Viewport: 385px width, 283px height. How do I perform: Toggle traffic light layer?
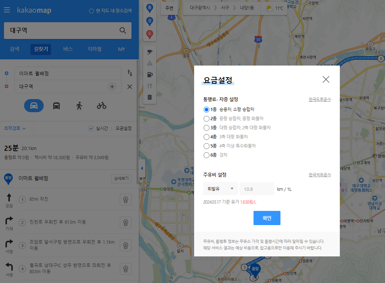coord(150,97)
